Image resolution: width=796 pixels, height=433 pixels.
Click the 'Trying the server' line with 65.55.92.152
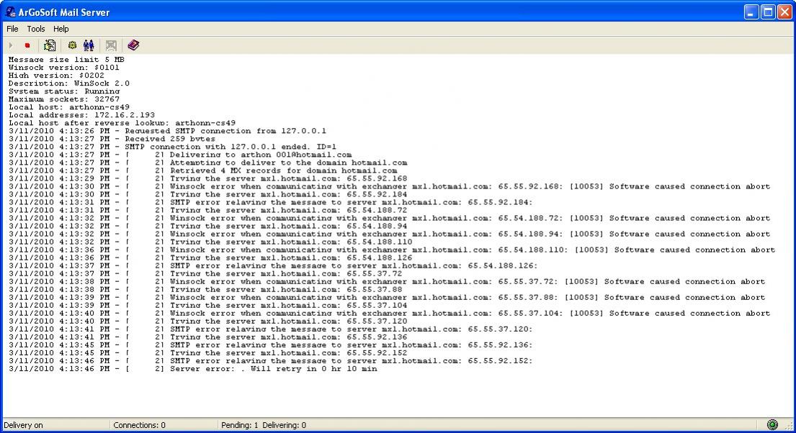[208, 353]
